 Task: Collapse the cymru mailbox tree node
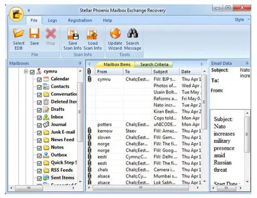[x=25, y=71]
